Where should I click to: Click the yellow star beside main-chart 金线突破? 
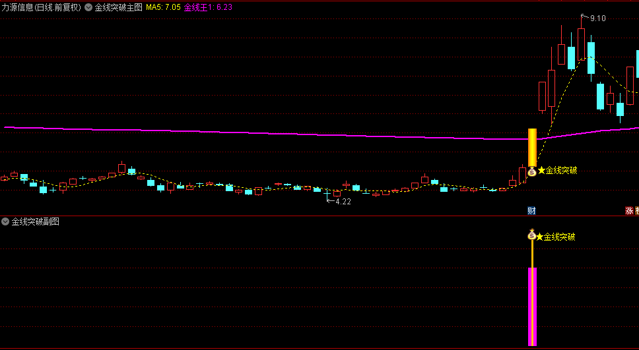tap(541, 171)
